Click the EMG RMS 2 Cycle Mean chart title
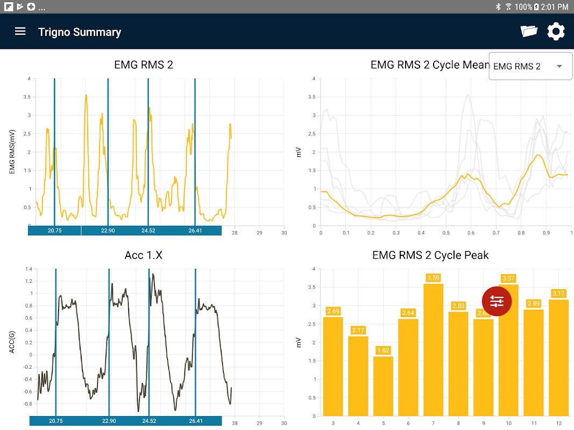574x430 pixels. tap(430, 64)
